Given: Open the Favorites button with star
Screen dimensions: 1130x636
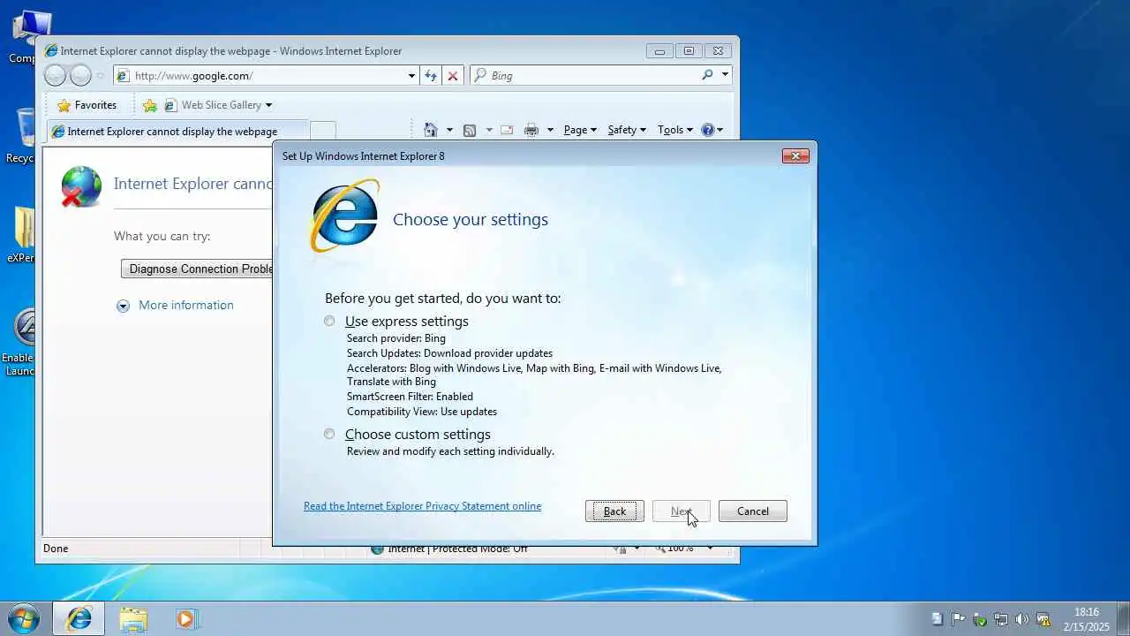Looking at the screenshot, I should click(x=86, y=105).
